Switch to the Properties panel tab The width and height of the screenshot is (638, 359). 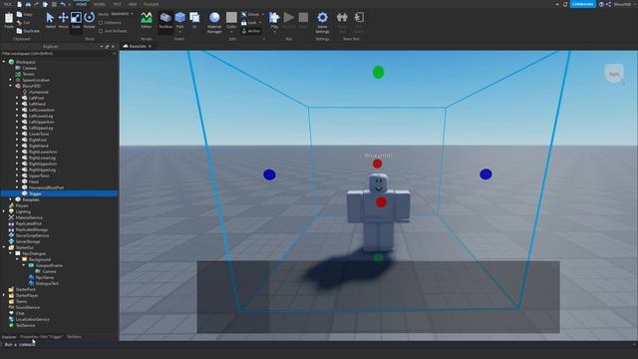(42, 337)
